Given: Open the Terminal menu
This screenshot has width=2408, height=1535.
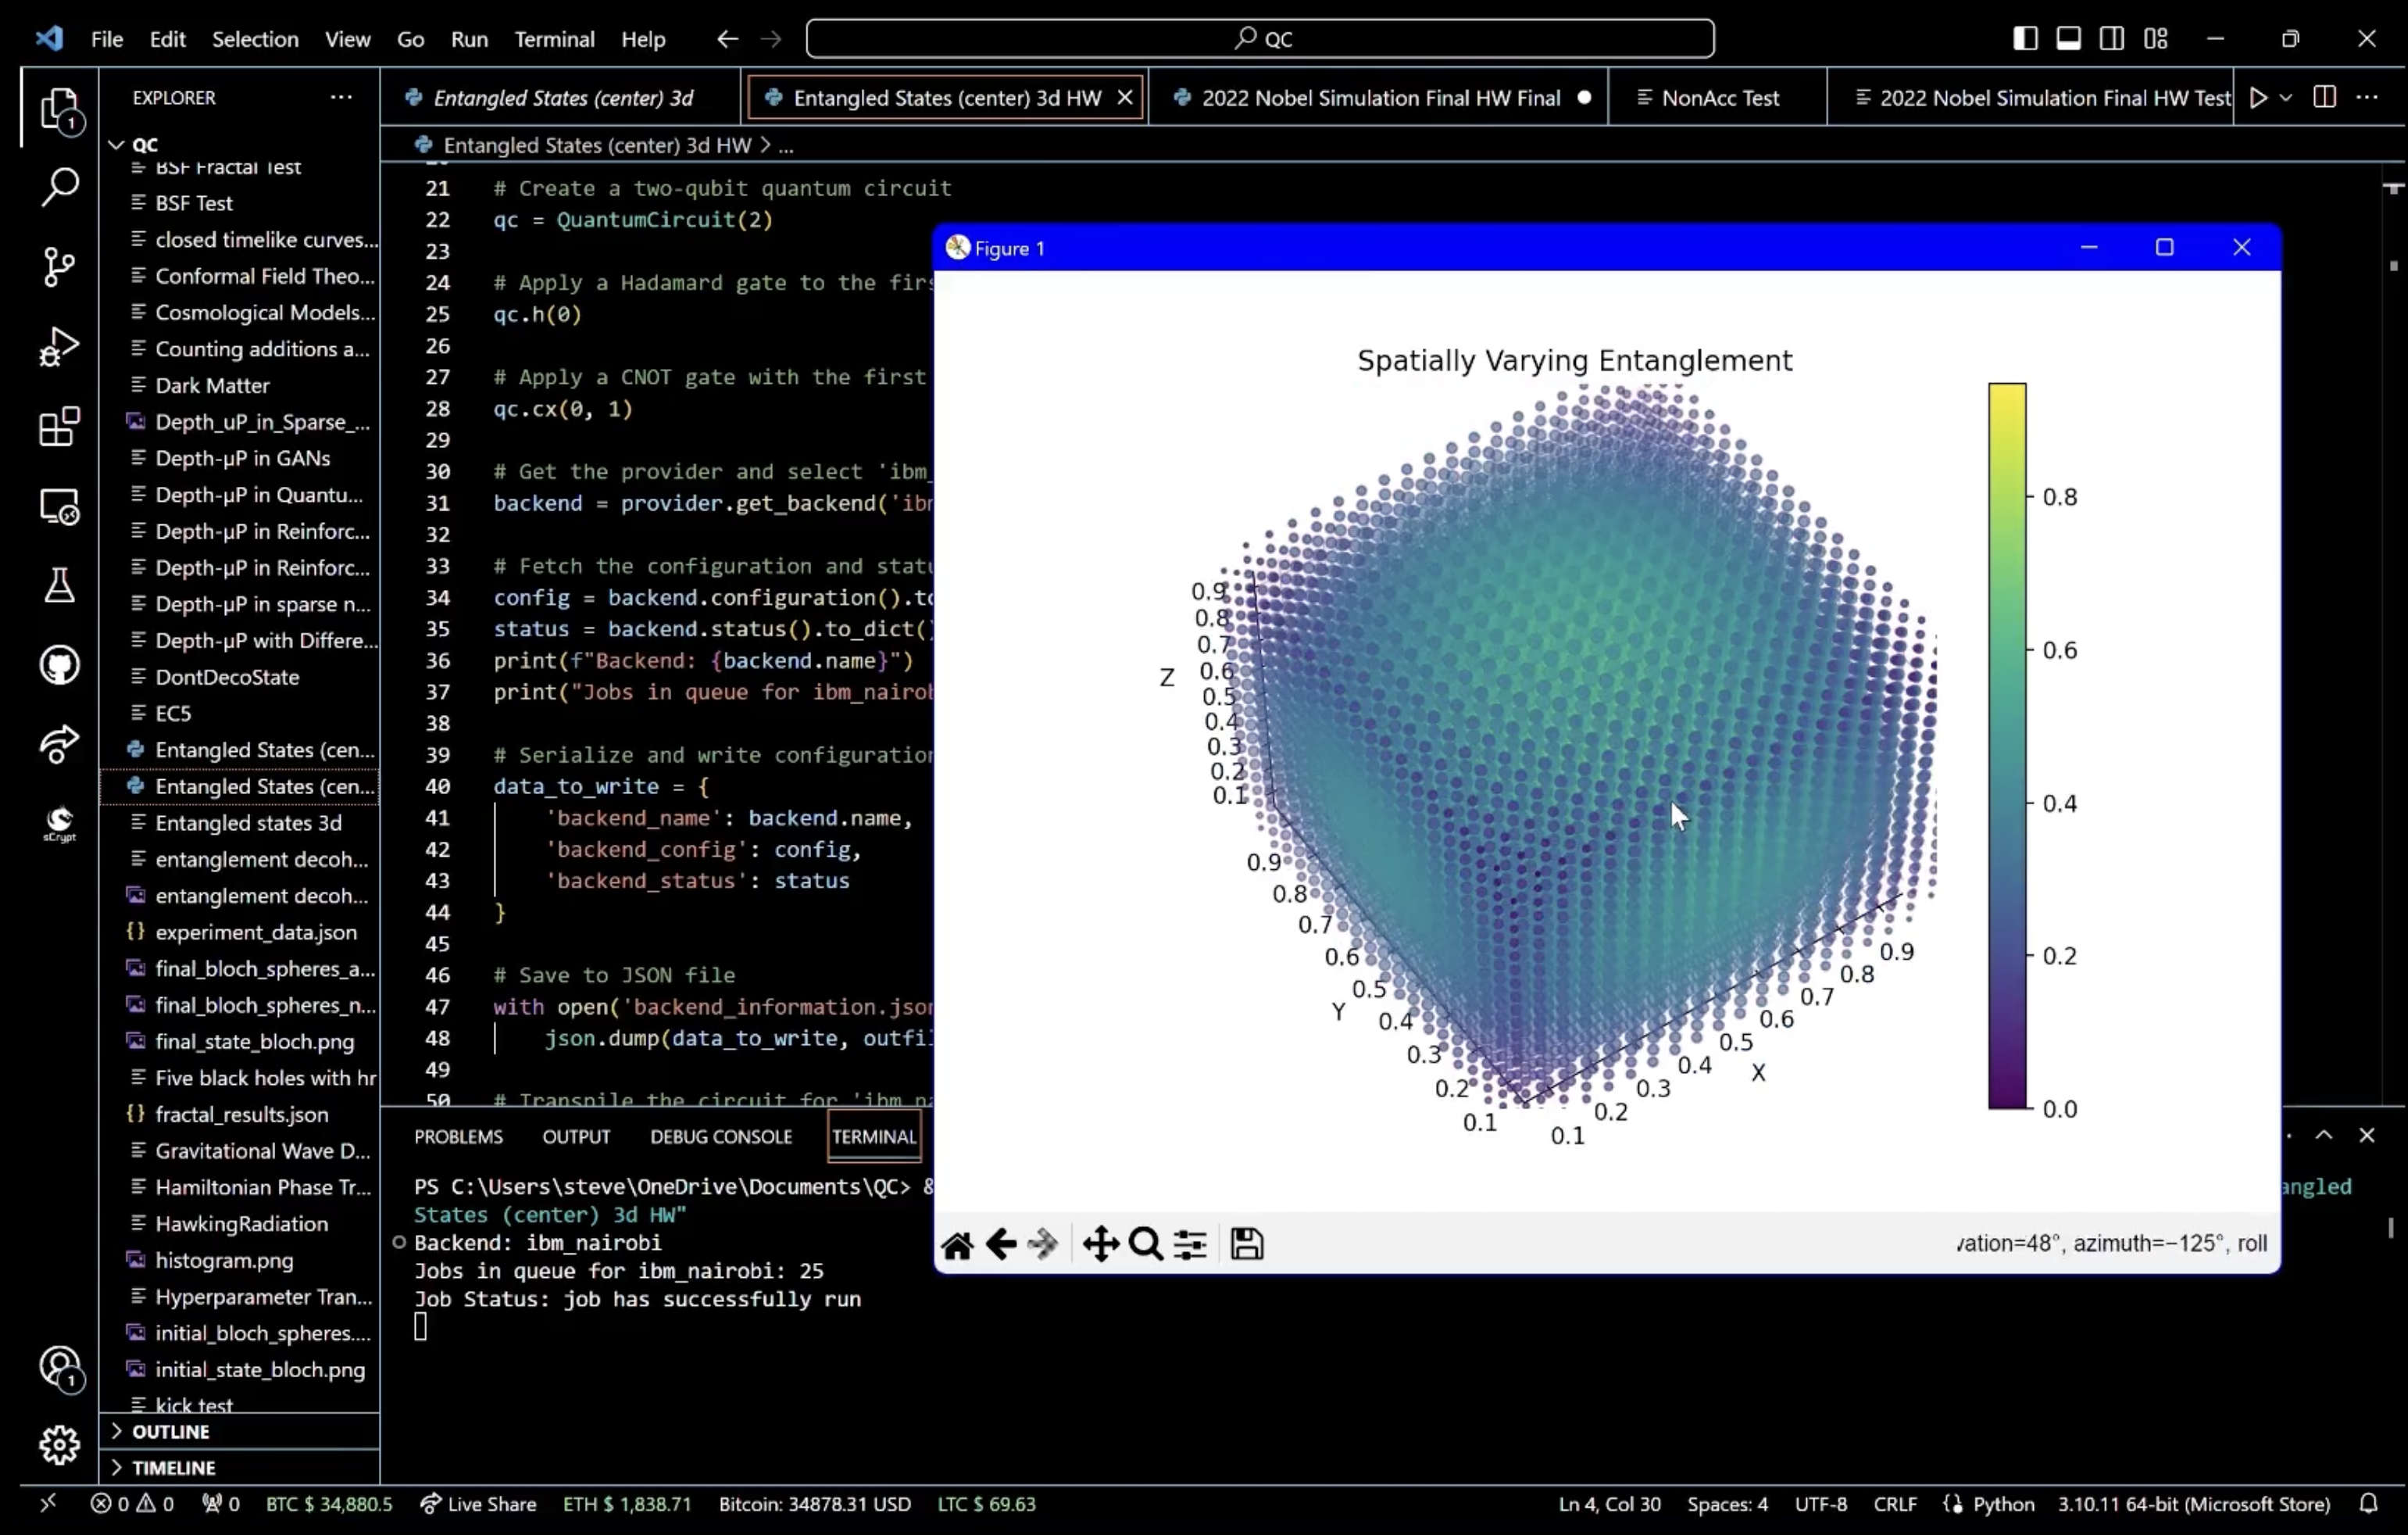Looking at the screenshot, I should click(x=554, y=39).
